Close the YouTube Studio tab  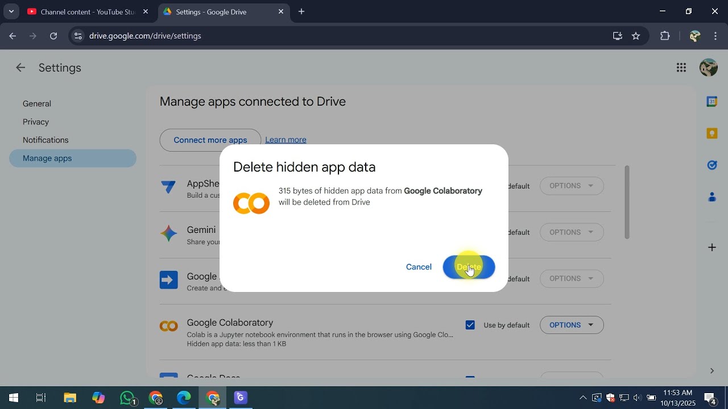click(146, 11)
